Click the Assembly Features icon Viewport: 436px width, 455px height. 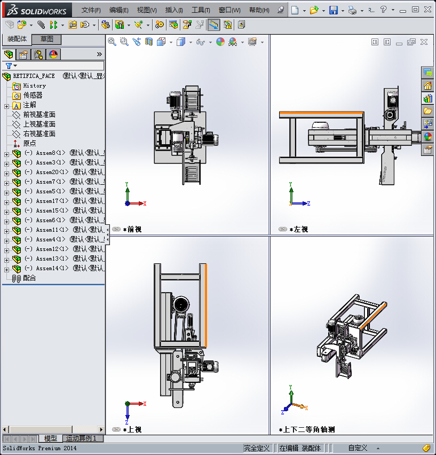coord(120,25)
